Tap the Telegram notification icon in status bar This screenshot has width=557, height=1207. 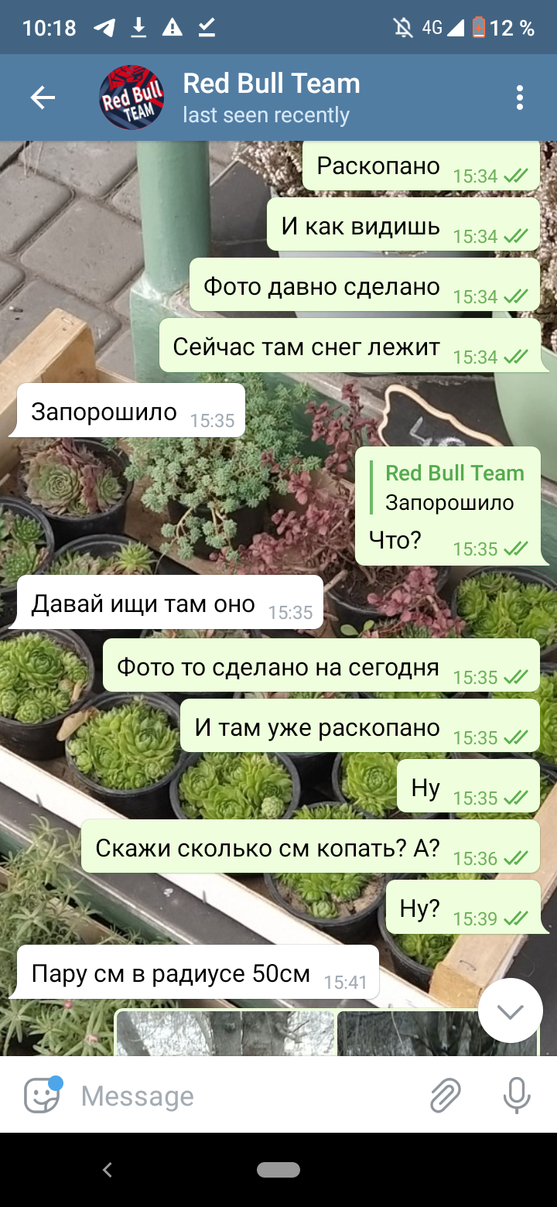click(x=104, y=29)
